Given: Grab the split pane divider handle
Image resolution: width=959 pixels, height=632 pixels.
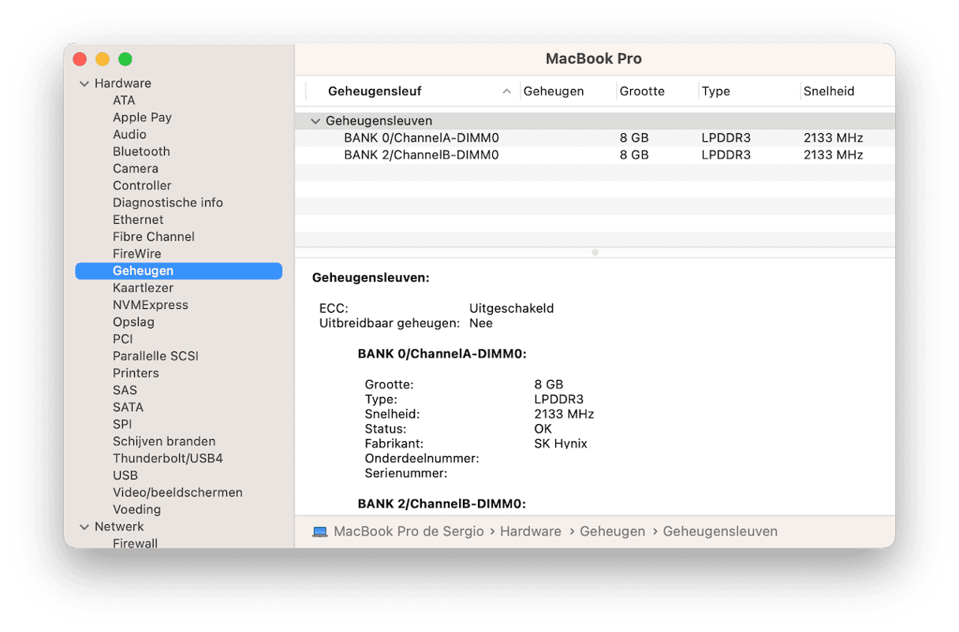Looking at the screenshot, I should (x=595, y=253).
